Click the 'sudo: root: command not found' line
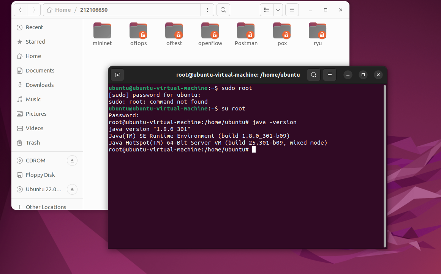This screenshot has width=441, height=274. pos(158,102)
